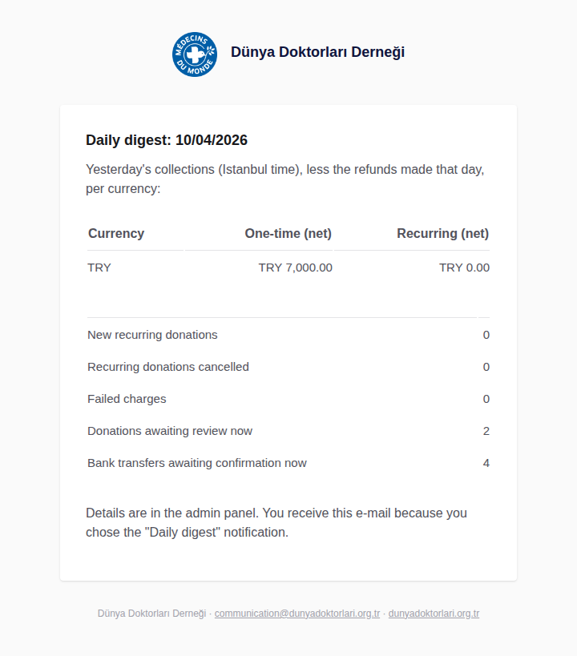The width and height of the screenshot is (577, 656).
Task: Click the TRY currency cell
Action: click(x=99, y=268)
